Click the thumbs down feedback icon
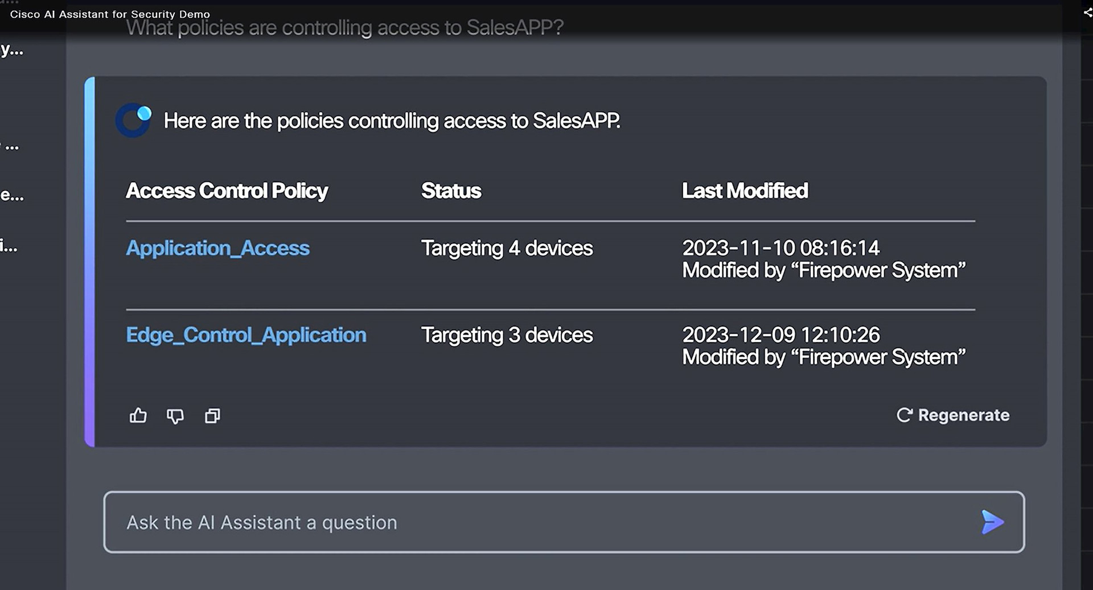Image resolution: width=1093 pixels, height=590 pixels. pos(175,416)
